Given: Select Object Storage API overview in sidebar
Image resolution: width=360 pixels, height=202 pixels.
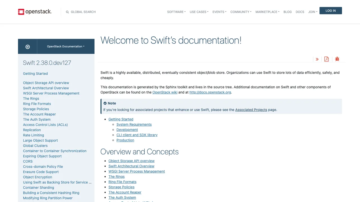Looking at the screenshot, I should coord(46,83).
